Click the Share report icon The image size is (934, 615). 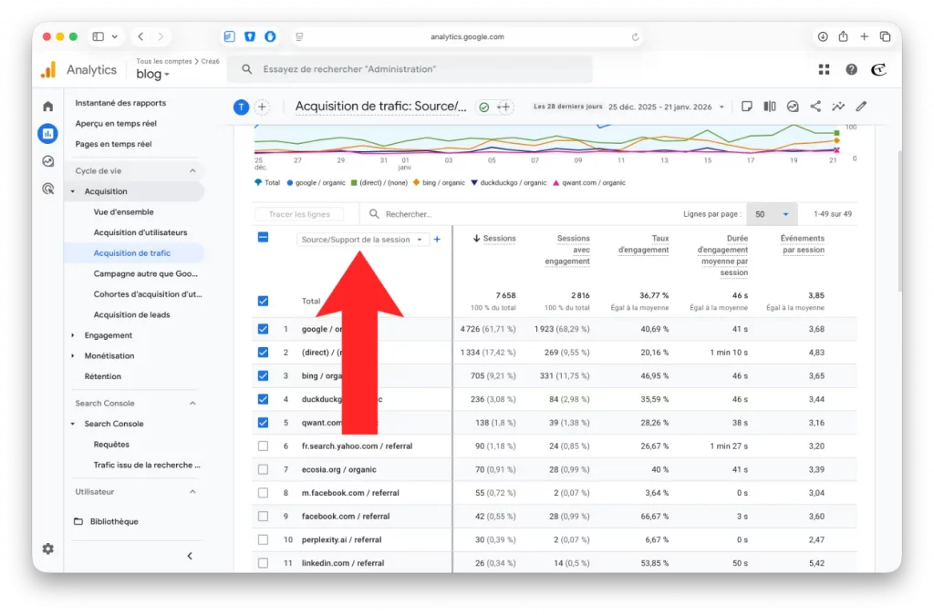815,107
